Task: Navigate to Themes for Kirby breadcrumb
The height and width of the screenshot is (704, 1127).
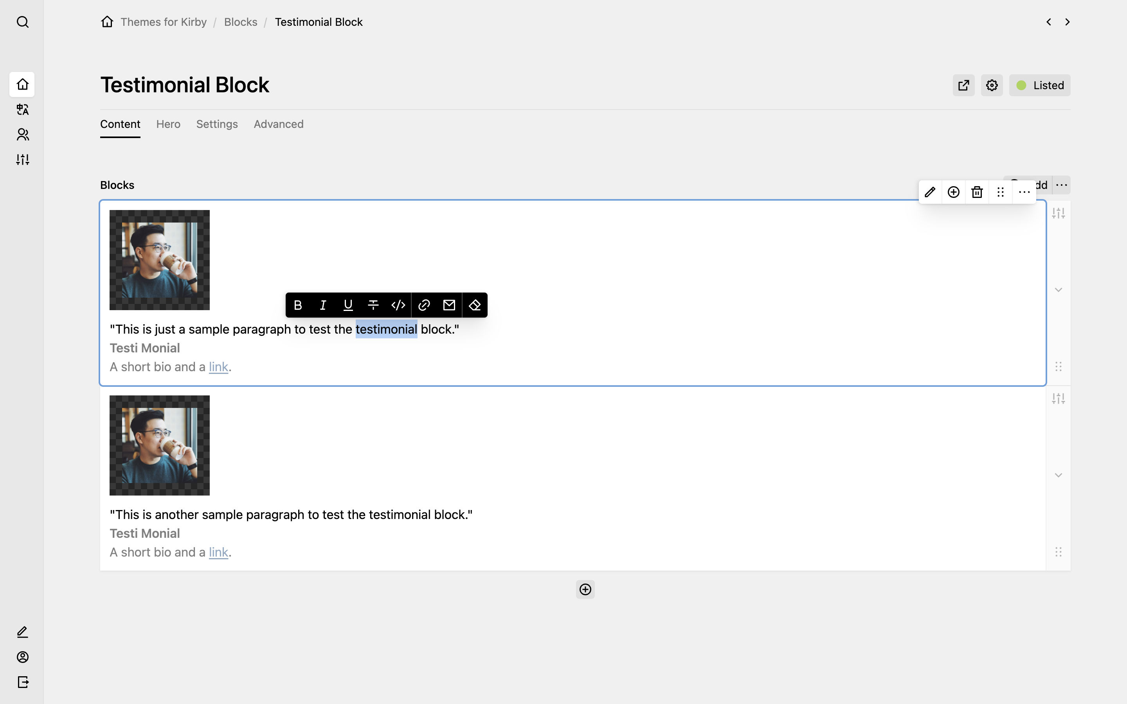Action: (164, 22)
